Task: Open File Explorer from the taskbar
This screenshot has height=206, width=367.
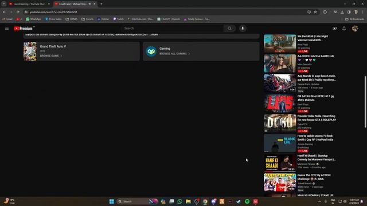Action: pyautogui.click(x=188, y=201)
